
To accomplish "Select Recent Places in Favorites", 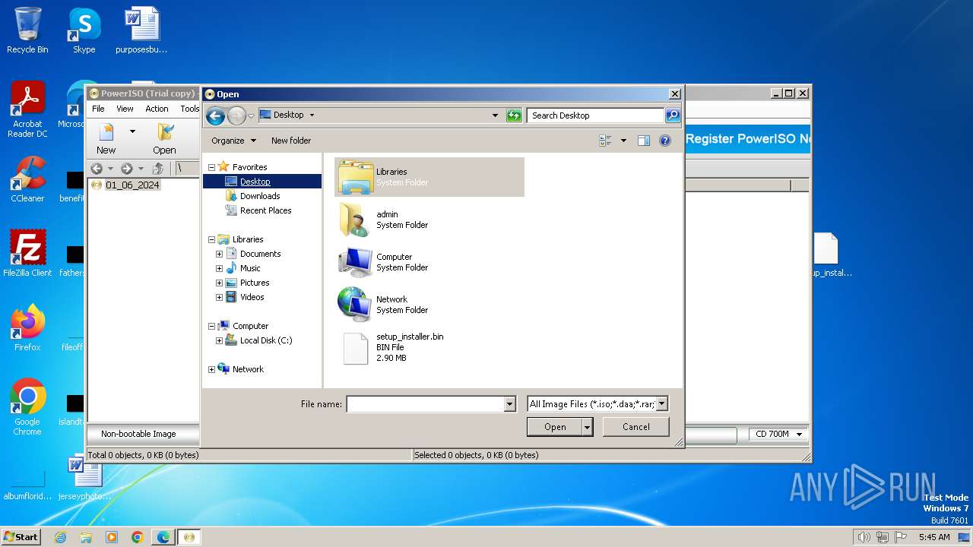I will click(x=265, y=210).
